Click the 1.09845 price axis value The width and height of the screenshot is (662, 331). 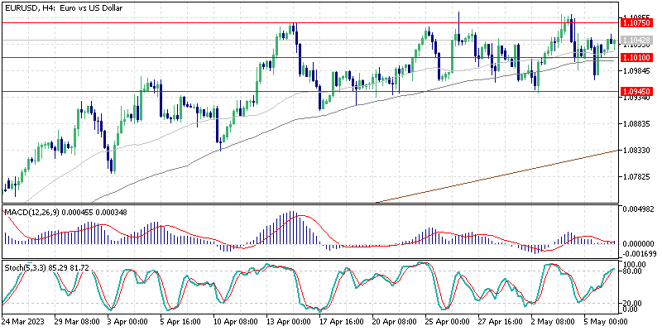click(636, 71)
